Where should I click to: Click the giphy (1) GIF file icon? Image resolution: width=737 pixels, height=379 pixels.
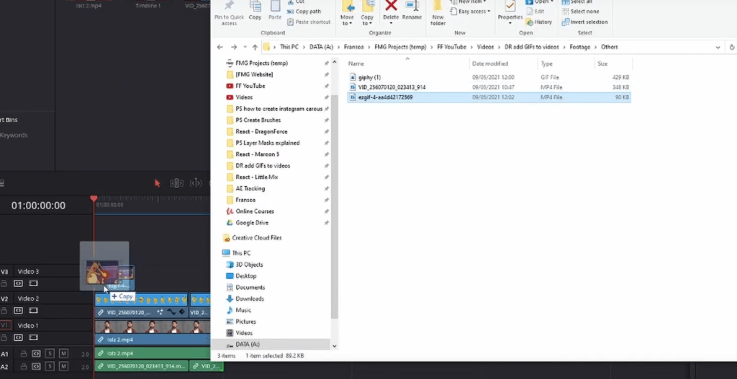pyautogui.click(x=353, y=77)
